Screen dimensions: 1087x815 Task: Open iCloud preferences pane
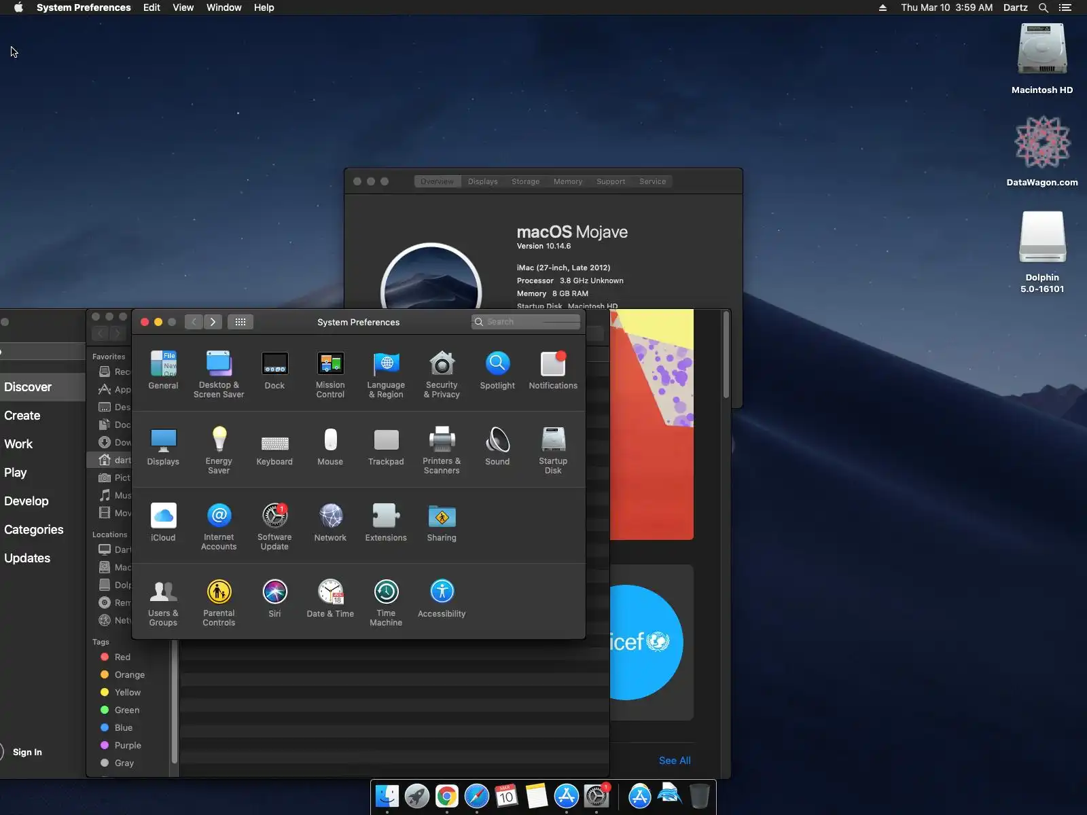pyautogui.click(x=163, y=523)
